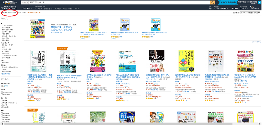Click the orange search magnifier button
Viewport: 262px width, 125px height.
[212, 2]
